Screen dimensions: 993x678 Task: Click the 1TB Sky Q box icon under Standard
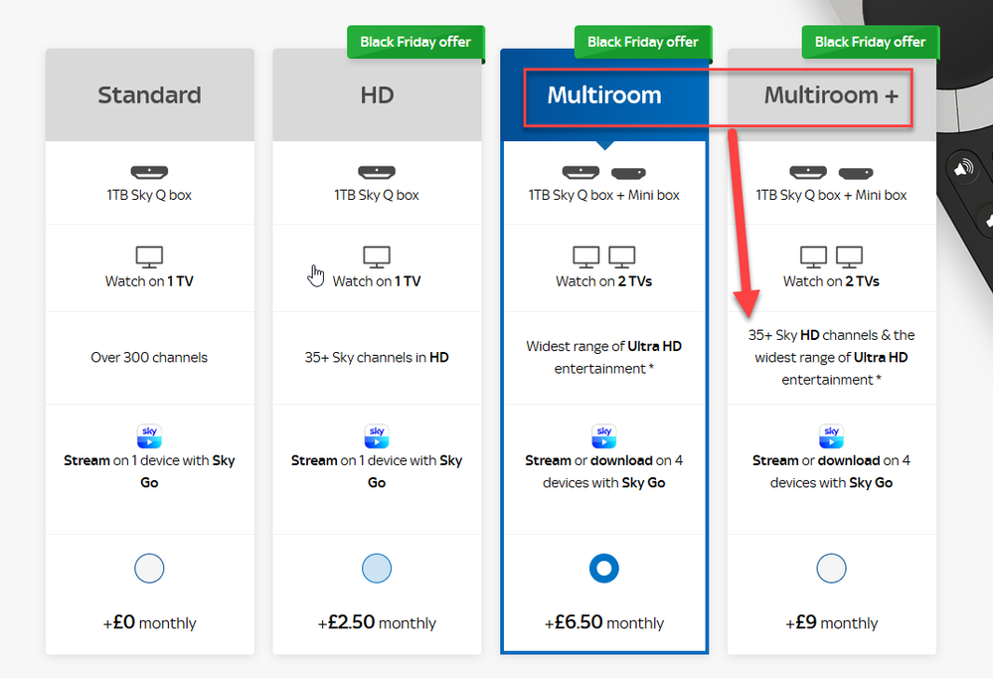(149, 169)
